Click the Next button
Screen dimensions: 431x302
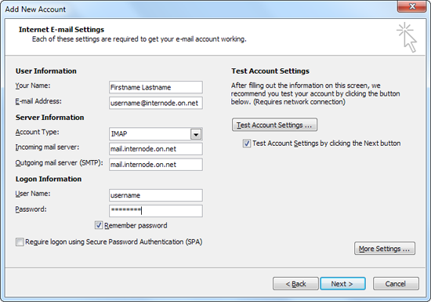[x=342, y=284]
